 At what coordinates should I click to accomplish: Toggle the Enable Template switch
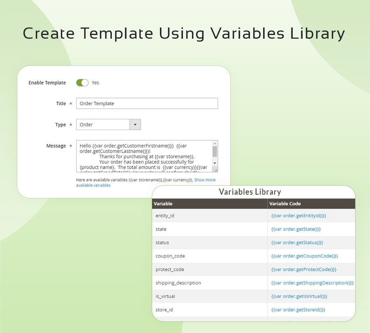82,83
